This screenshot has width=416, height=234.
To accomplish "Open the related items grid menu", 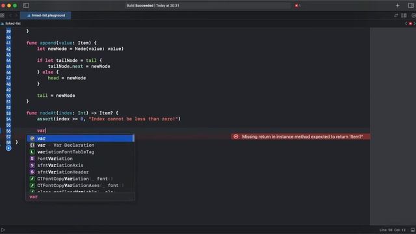I will (3, 16).
